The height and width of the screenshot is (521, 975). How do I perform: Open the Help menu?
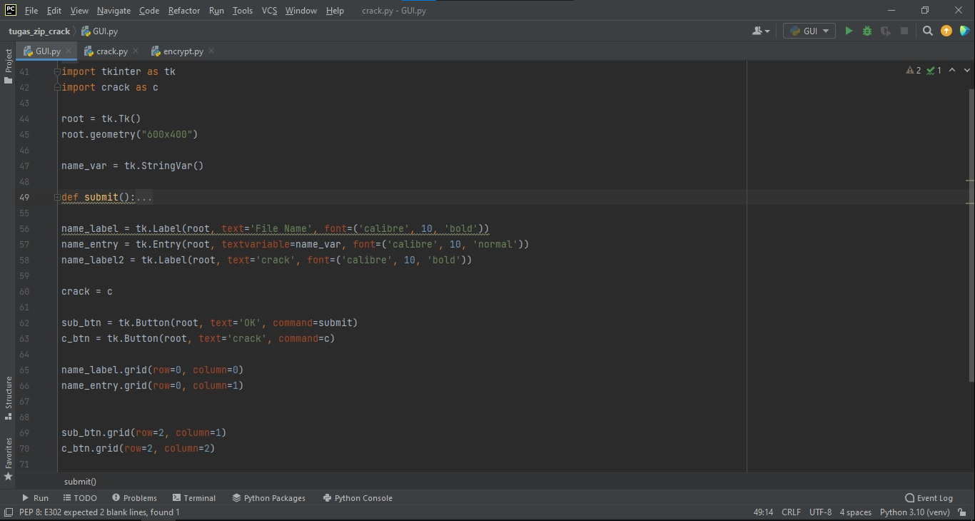point(335,11)
